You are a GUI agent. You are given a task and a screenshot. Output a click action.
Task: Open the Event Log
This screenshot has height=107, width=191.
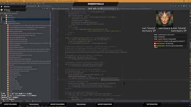click(x=184, y=101)
